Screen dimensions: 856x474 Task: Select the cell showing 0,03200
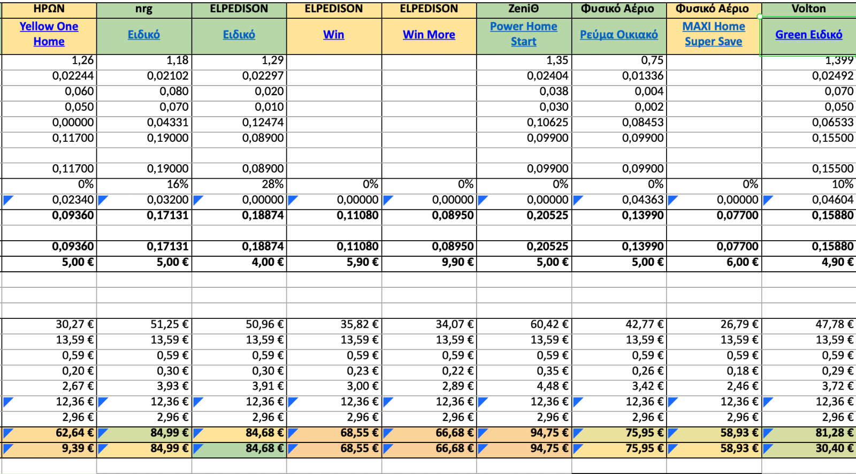144,201
